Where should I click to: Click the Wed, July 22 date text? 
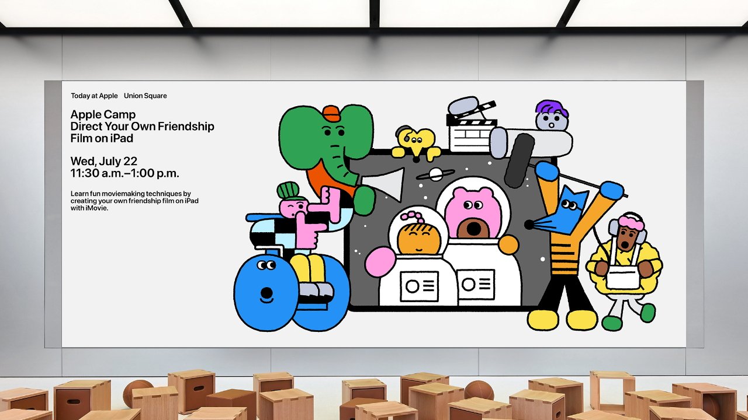103,161
